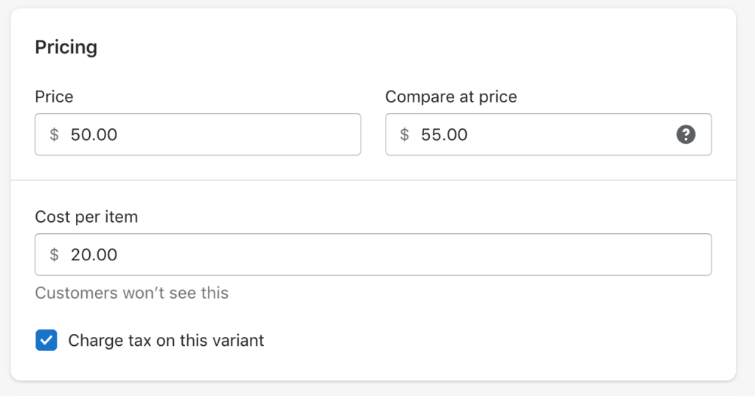This screenshot has width=755, height=396.
Task: Focus the Compare at price input field
Action: pos(549,134)
